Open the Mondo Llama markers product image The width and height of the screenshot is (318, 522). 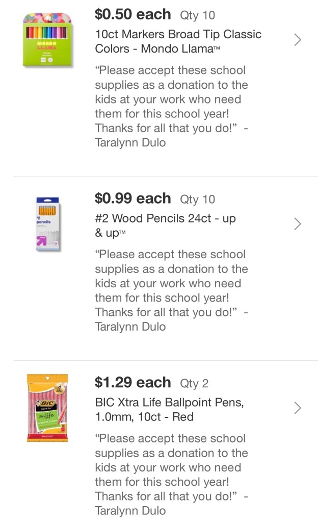[47, 40]
